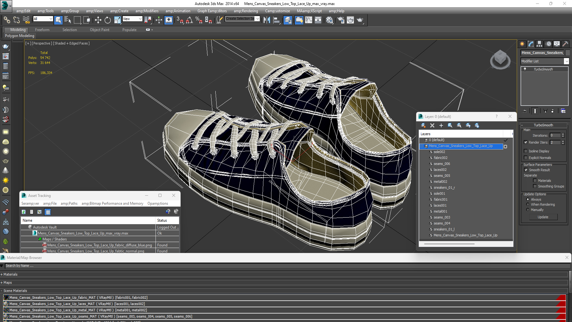Collapse Mens_Canvas_Sneakers_Low_Top_Lace_Up layer tree
This screenshot has height=322, width=572.
click(x=422, y=146)
